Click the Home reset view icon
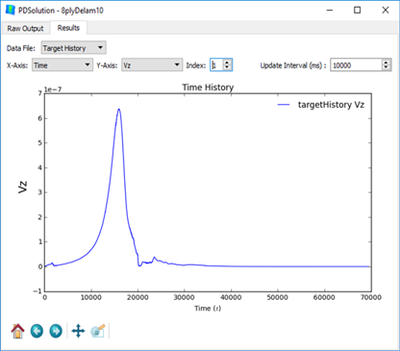 click(17, 331)
